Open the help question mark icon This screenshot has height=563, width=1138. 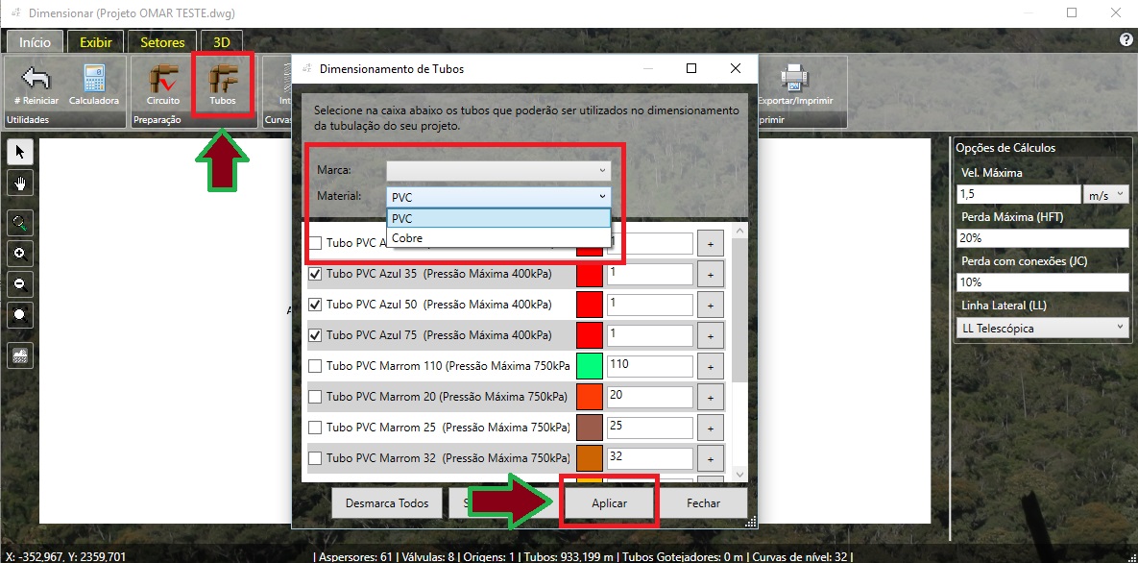coord(1126,40)
